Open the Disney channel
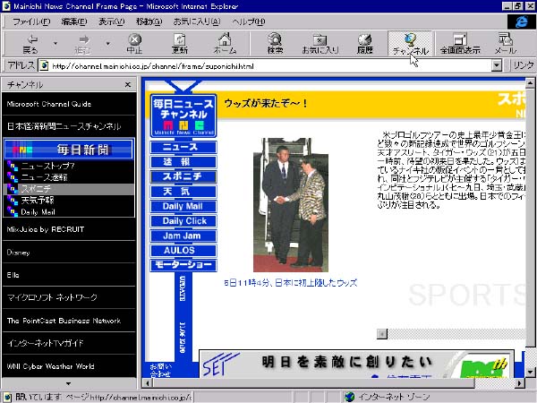This screenshot has width=537, height=403. pyautogui.click(x=69, y=253)
